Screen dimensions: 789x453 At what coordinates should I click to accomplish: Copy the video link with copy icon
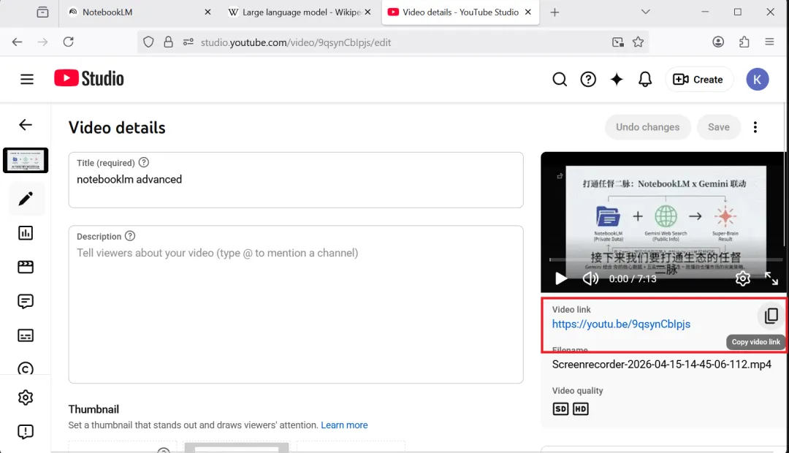[x=771, y=316]
